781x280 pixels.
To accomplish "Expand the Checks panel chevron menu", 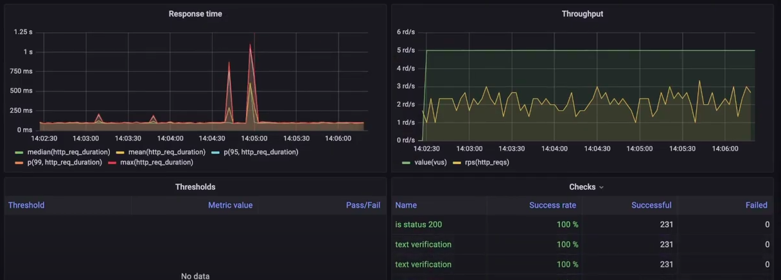I will tap(601, 187).
